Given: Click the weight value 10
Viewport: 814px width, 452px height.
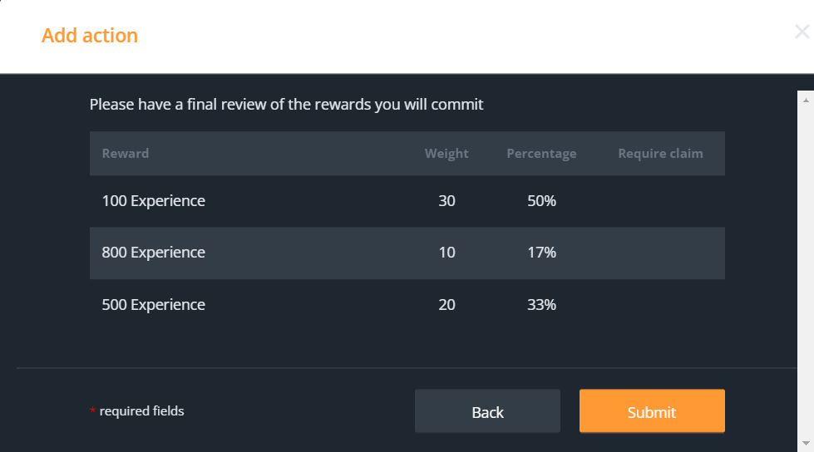Looking at the screenshot, I should pyautogui.click(x=446, y=253).
